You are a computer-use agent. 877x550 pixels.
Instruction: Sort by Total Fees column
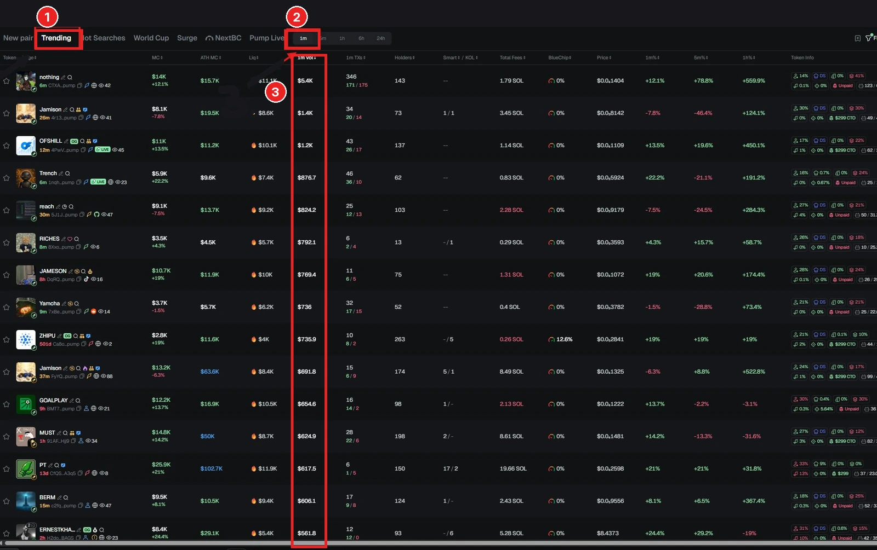tap(512, 57)
